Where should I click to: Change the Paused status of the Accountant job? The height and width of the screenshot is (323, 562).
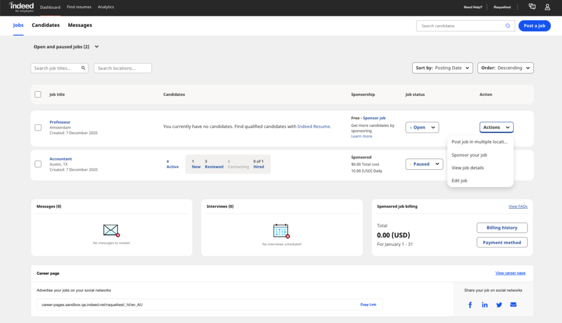(424, 164)
